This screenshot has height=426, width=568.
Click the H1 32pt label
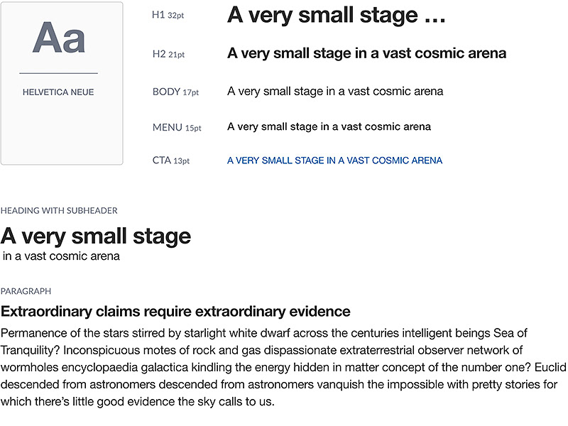(168, 15)
